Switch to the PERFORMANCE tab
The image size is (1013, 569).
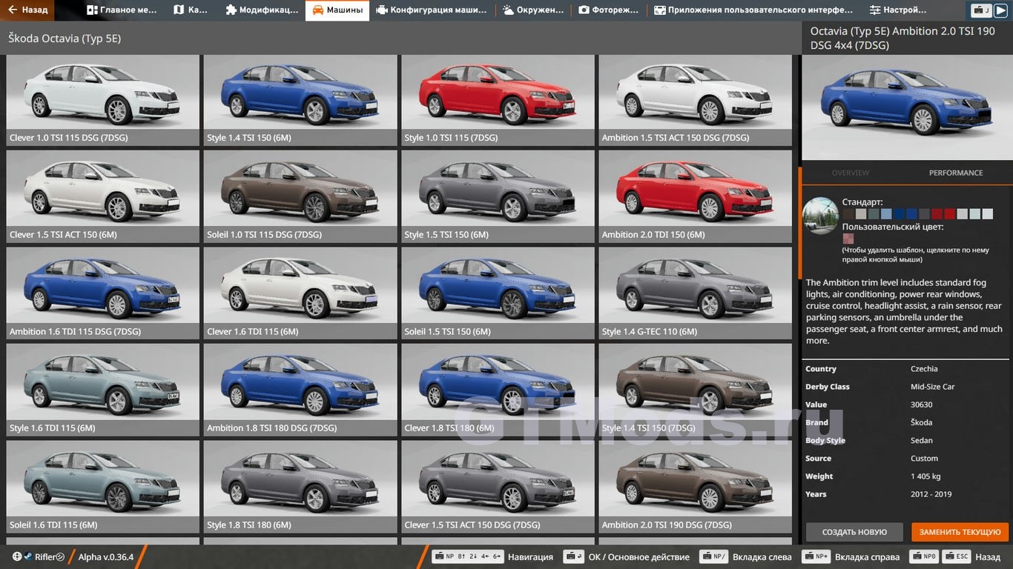point(956,173)
